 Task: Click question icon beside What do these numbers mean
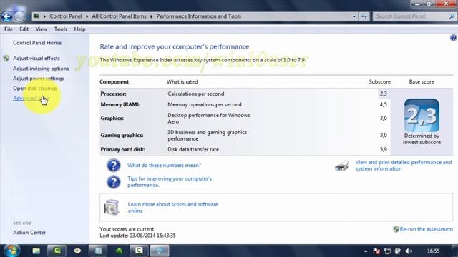point(113,166)
